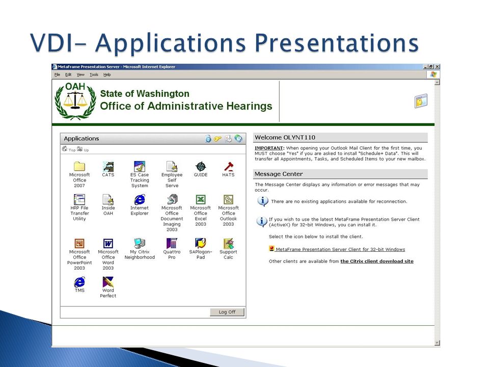This screenshot has height=367, width=489.
Task: Open My Citrix Neighborhood
Action: click(140, 244)
